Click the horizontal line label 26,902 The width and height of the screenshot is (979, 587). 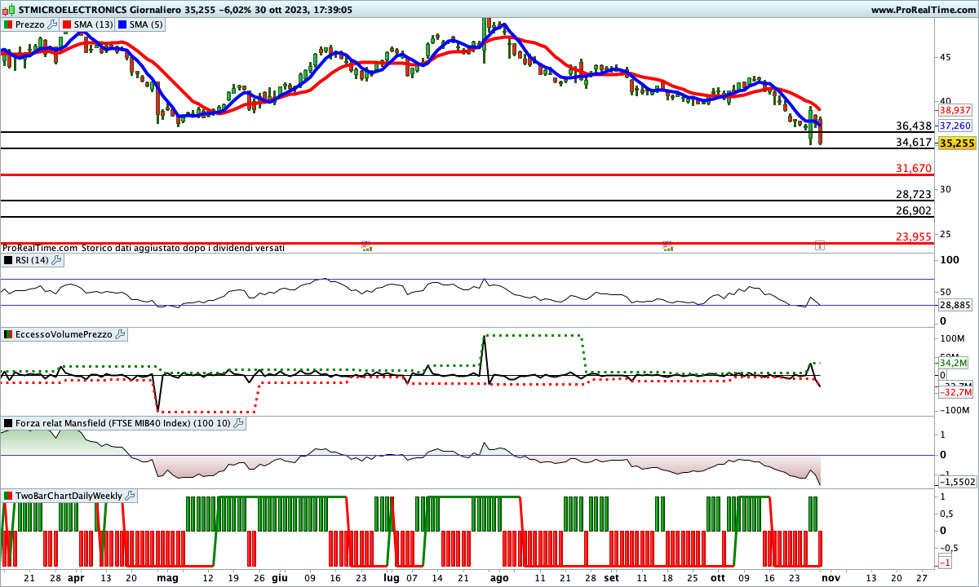914,210
